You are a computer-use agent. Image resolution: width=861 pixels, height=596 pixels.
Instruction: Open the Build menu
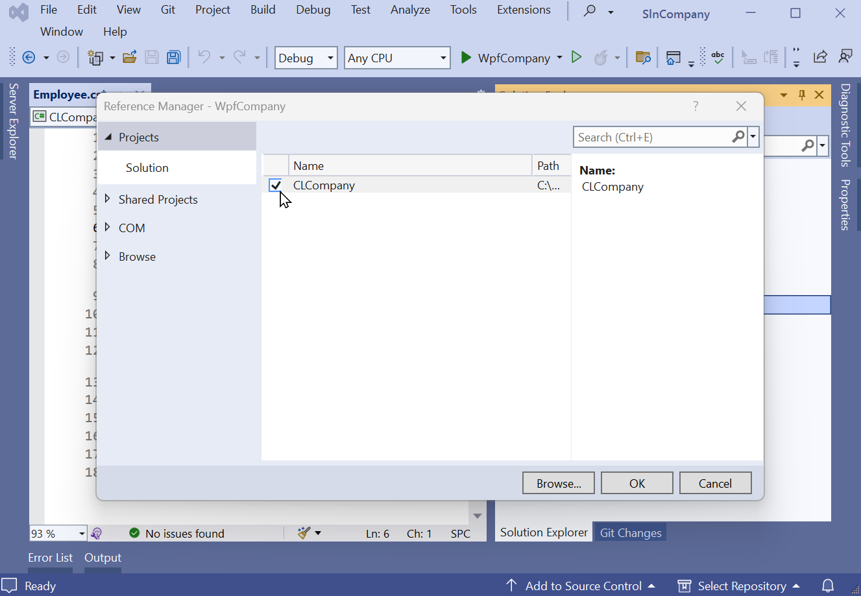coord(263,10)
